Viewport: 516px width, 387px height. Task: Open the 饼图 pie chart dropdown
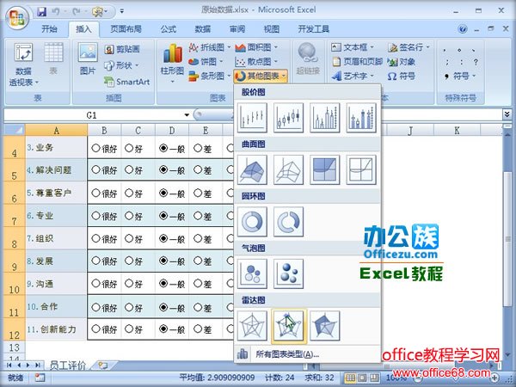pyautogui.click(x=206, y=62)
